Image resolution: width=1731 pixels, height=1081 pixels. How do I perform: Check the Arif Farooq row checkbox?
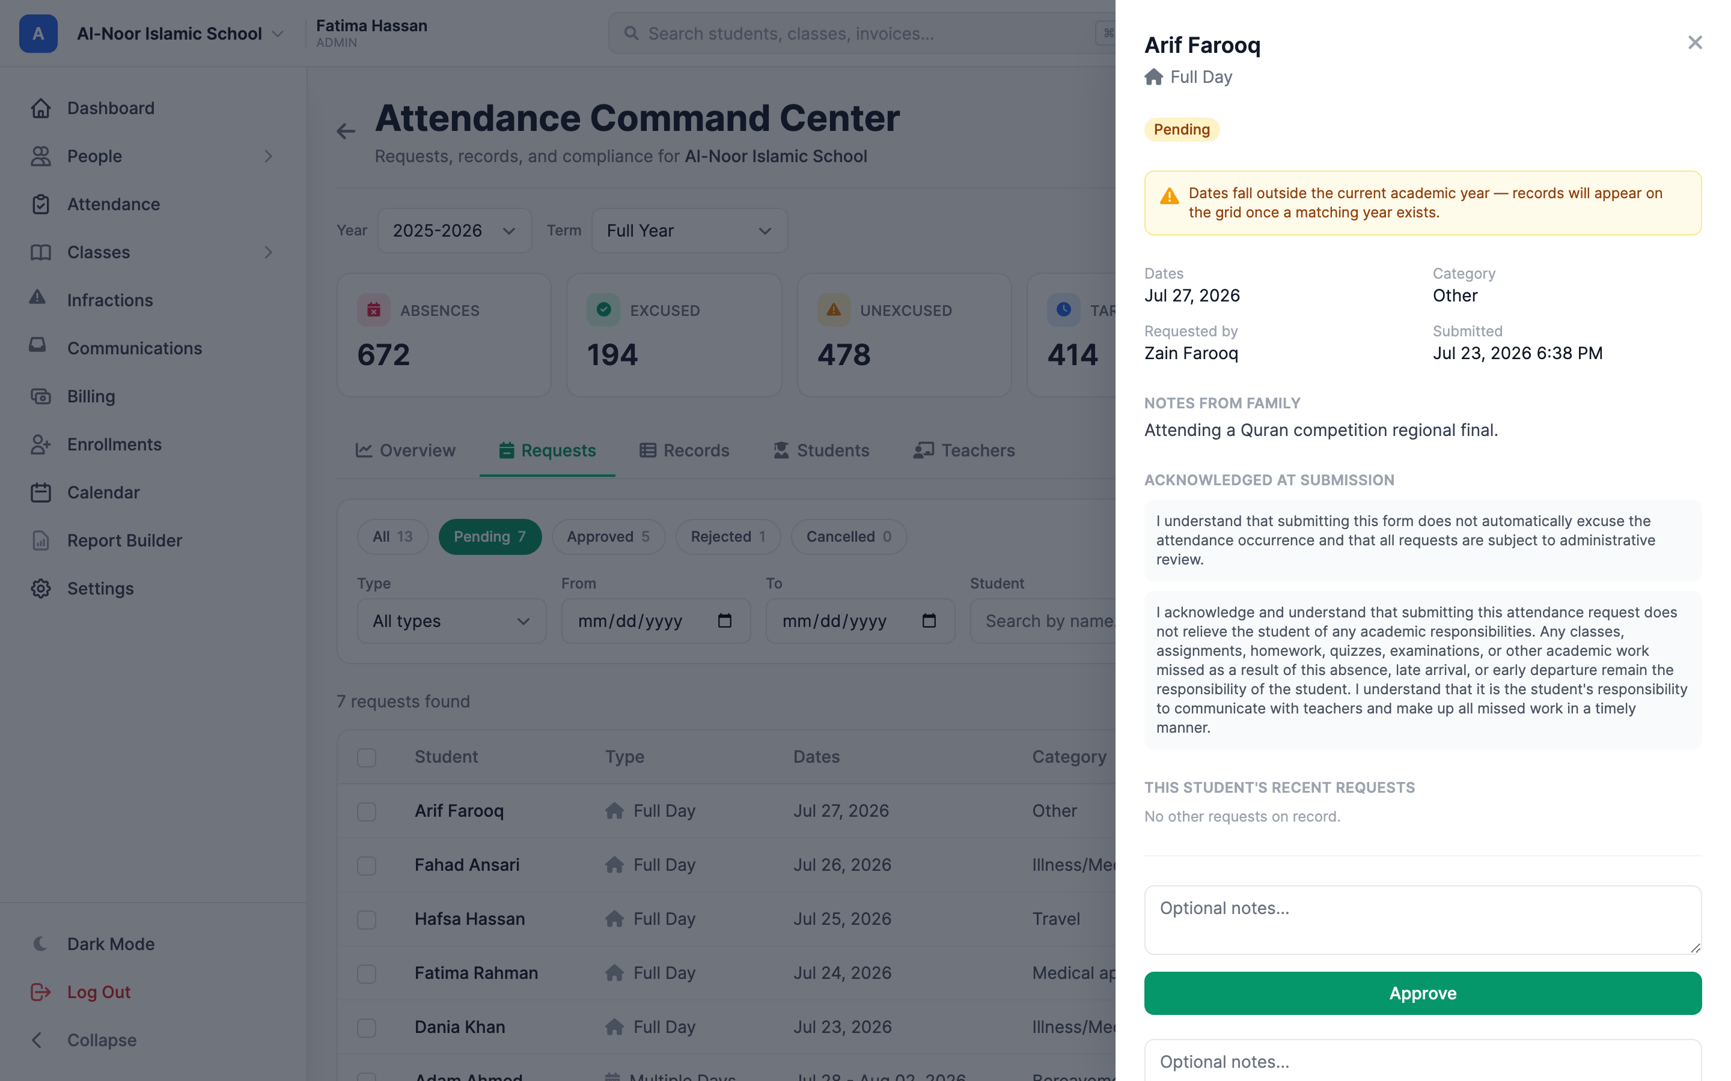pyautogui.click(x=367, y=811)
